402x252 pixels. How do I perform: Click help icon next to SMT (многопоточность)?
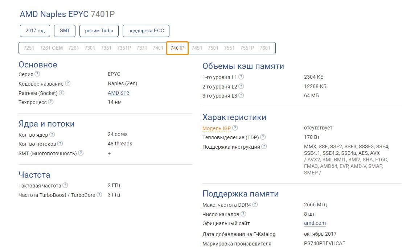[81, 153]
